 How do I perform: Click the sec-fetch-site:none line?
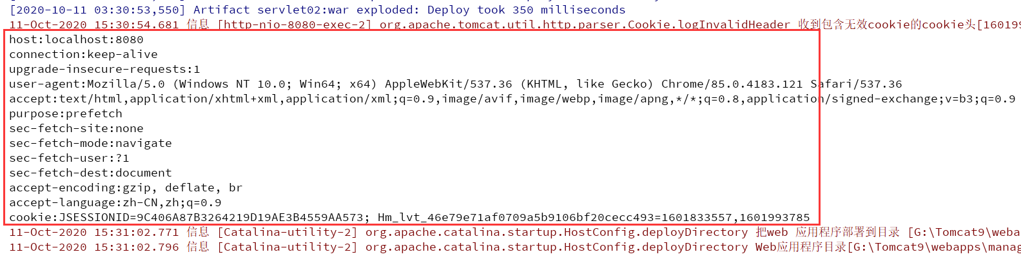point(76,128)
